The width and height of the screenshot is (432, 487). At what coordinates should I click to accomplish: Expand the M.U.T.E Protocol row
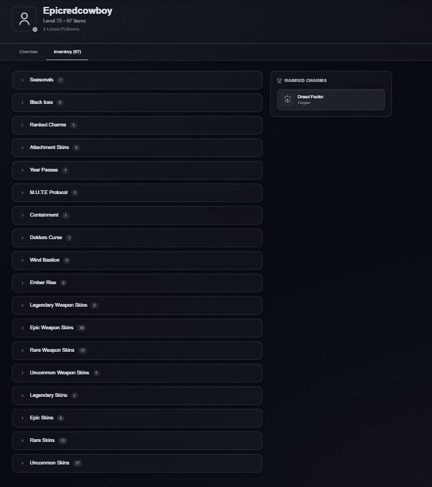click(137, 193)
